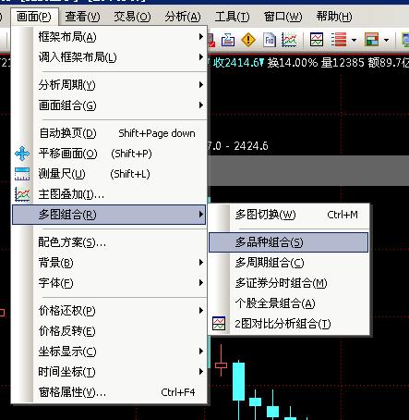409x420 pixels.
Task: Click the yellow diamond warning toolbar icon
Action: [x=248, y=40]
